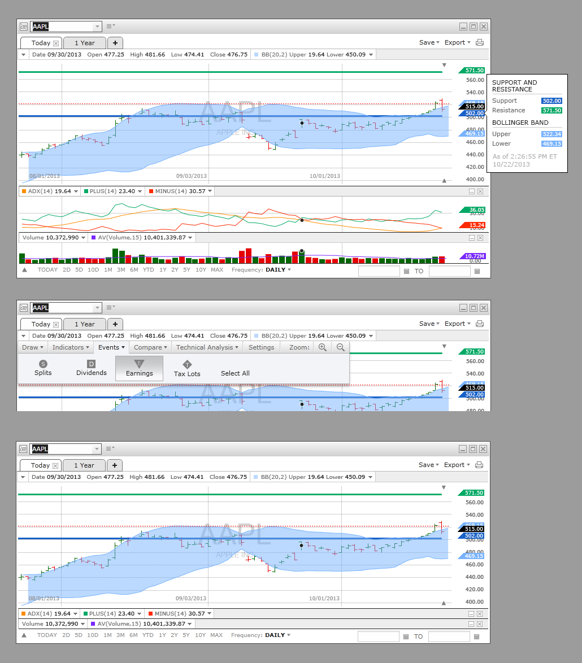Click the Dividends event icon

[x=92, y=364]
